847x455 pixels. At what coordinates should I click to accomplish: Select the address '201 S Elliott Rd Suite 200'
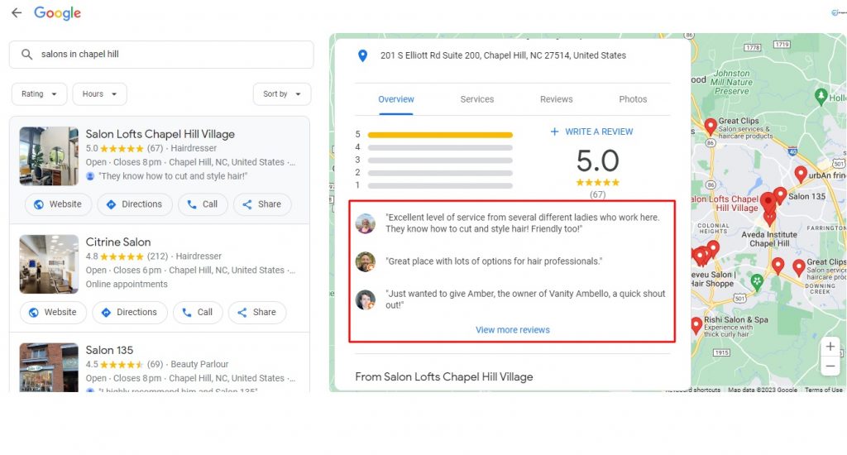pyautogui.click(x=503, y=55)
